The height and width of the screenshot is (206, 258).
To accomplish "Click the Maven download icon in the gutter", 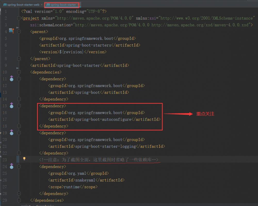I will (12, 31).
